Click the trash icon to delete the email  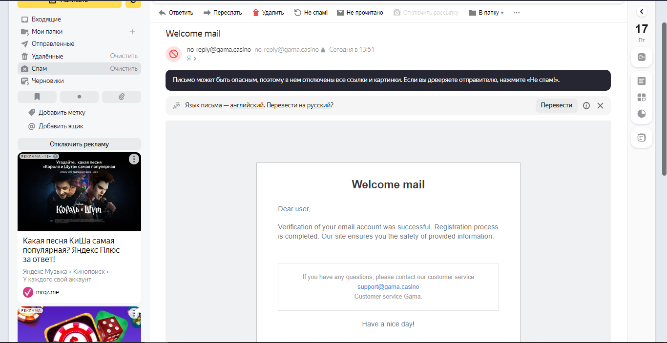point(255,13)
